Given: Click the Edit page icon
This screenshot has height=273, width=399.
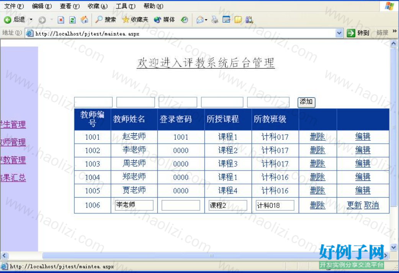Looking at the screenshot, I should pos(226,19).
